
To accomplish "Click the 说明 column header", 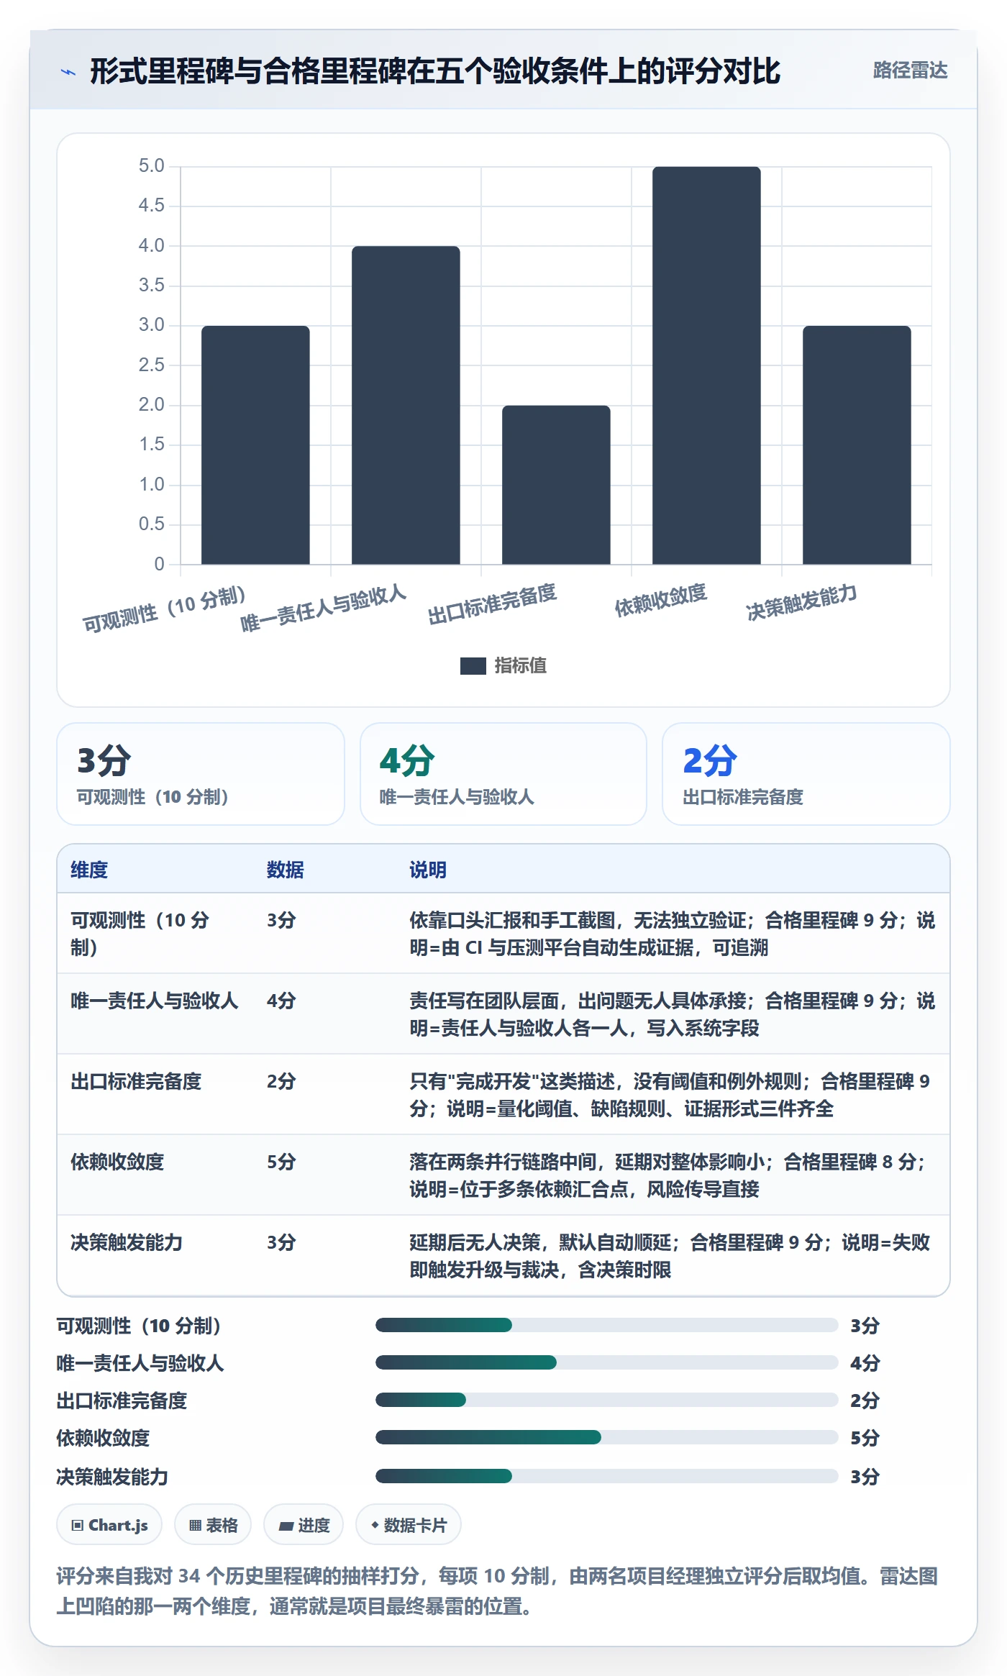I will click(428, 870).
